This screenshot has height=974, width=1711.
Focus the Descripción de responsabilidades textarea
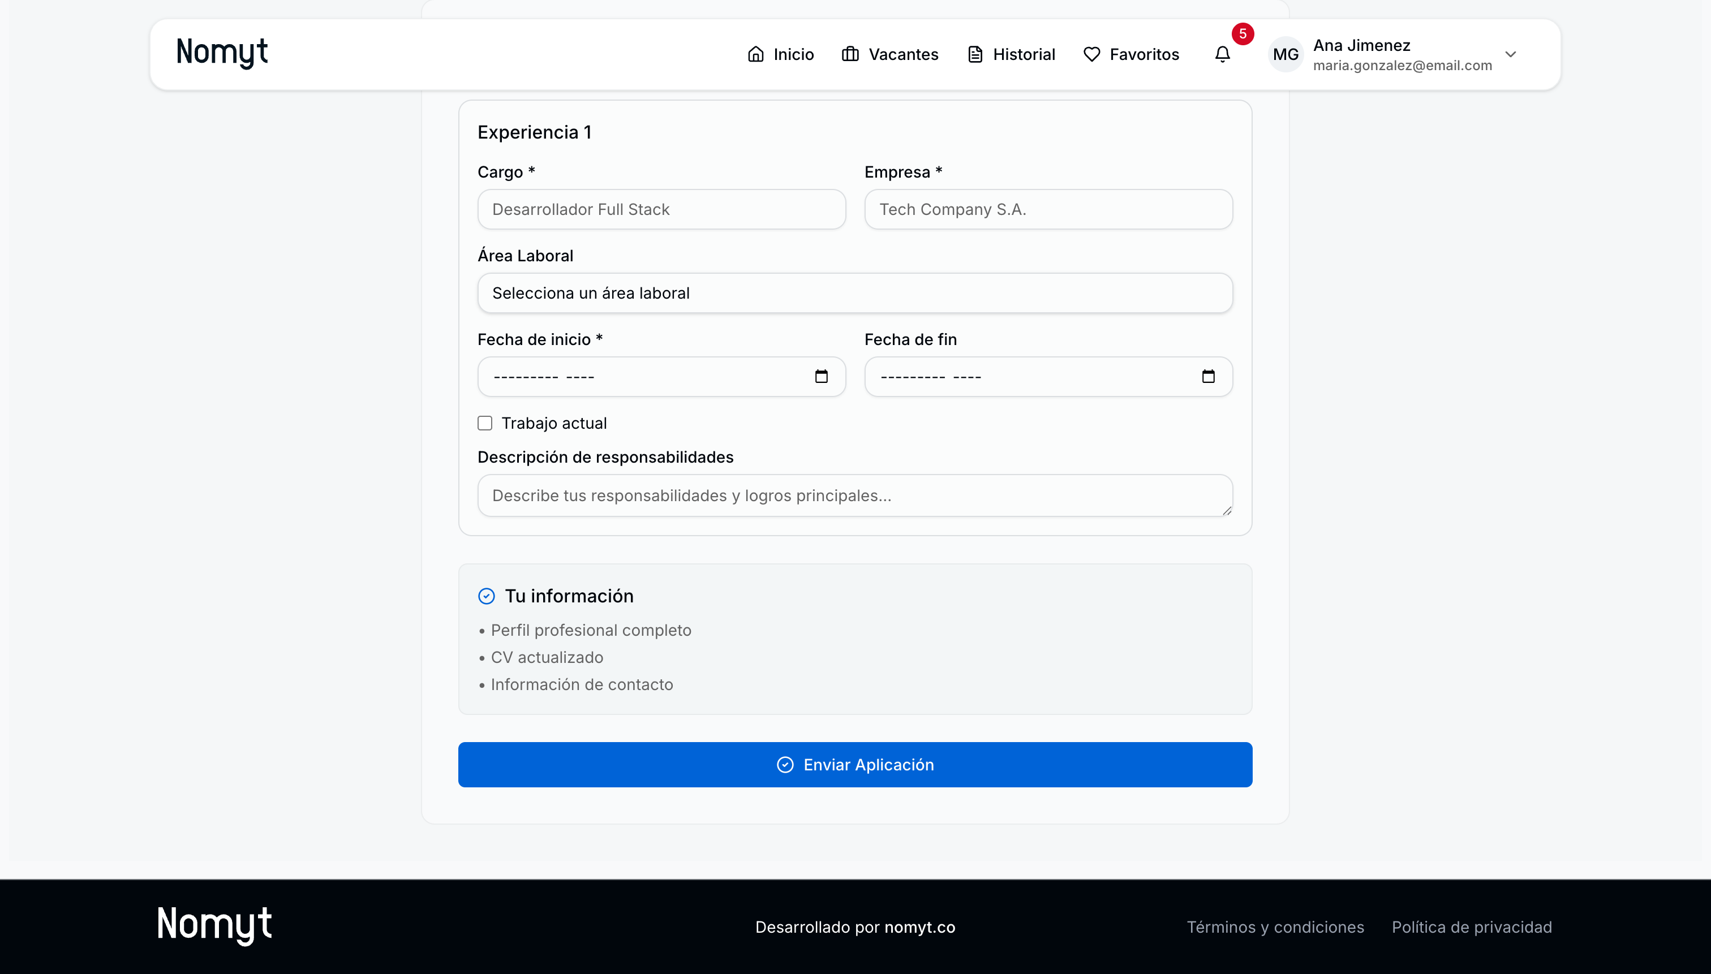[x=854, y=495]
